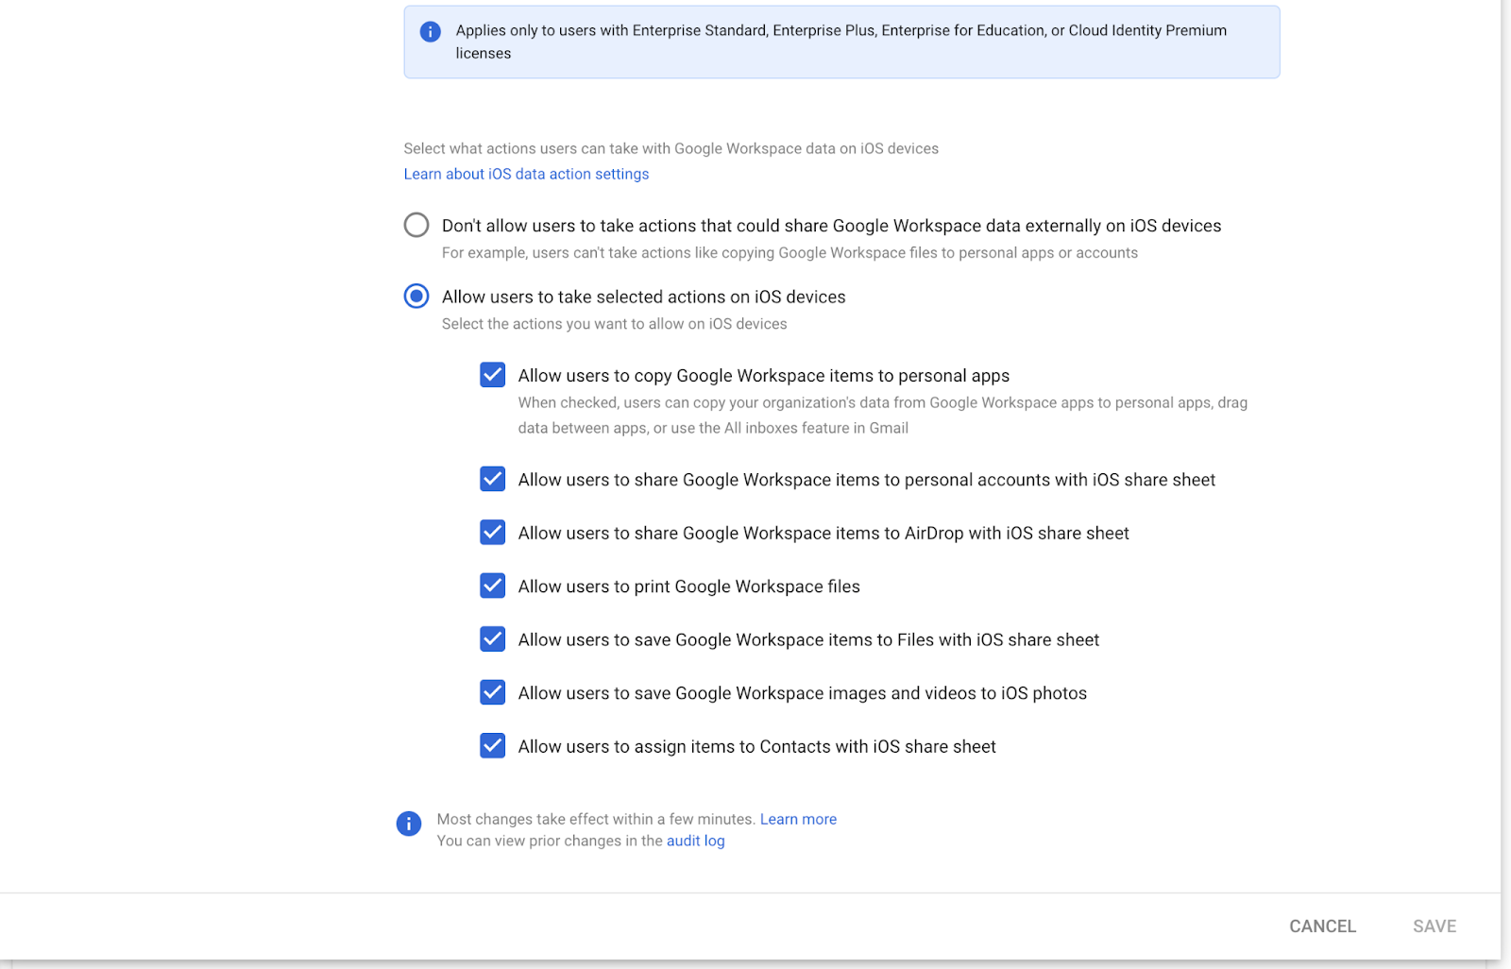Choose 'Allow users to take selected actions' radio option

(416, 297)
